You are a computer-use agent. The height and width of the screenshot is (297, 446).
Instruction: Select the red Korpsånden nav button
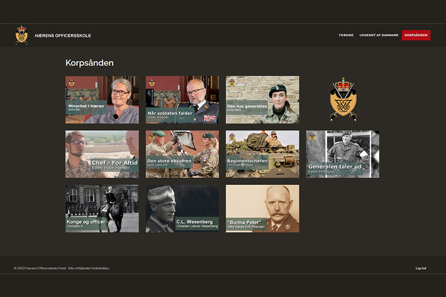tap(416, 35)
